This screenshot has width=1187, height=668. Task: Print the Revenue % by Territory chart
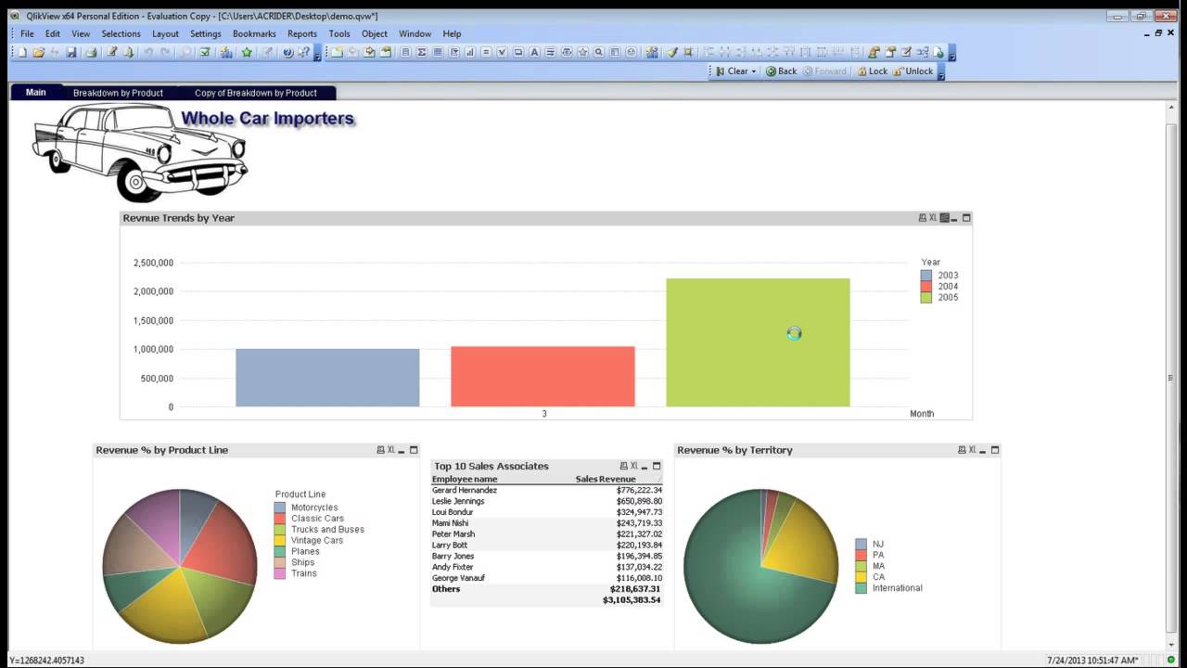point(962,450)
